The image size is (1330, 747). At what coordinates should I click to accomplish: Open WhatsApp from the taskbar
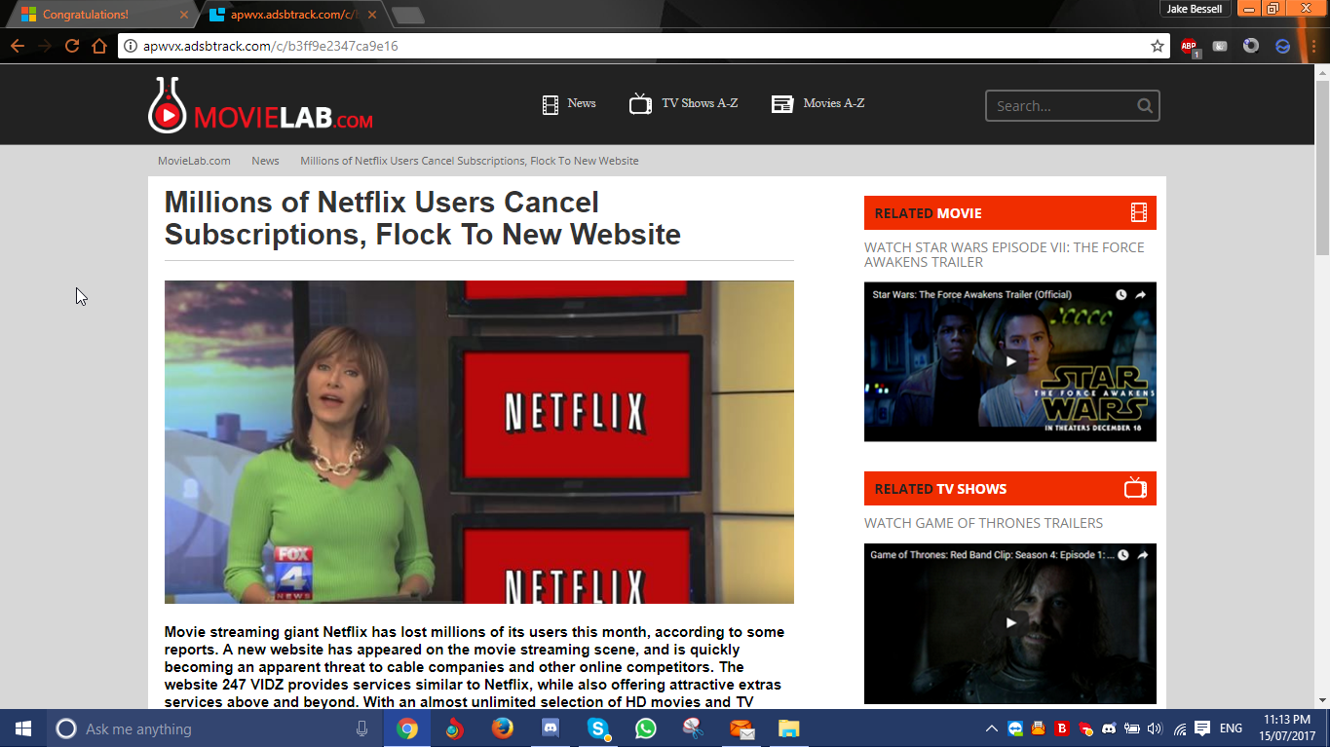pyautogui.click(x=645, y=728)
